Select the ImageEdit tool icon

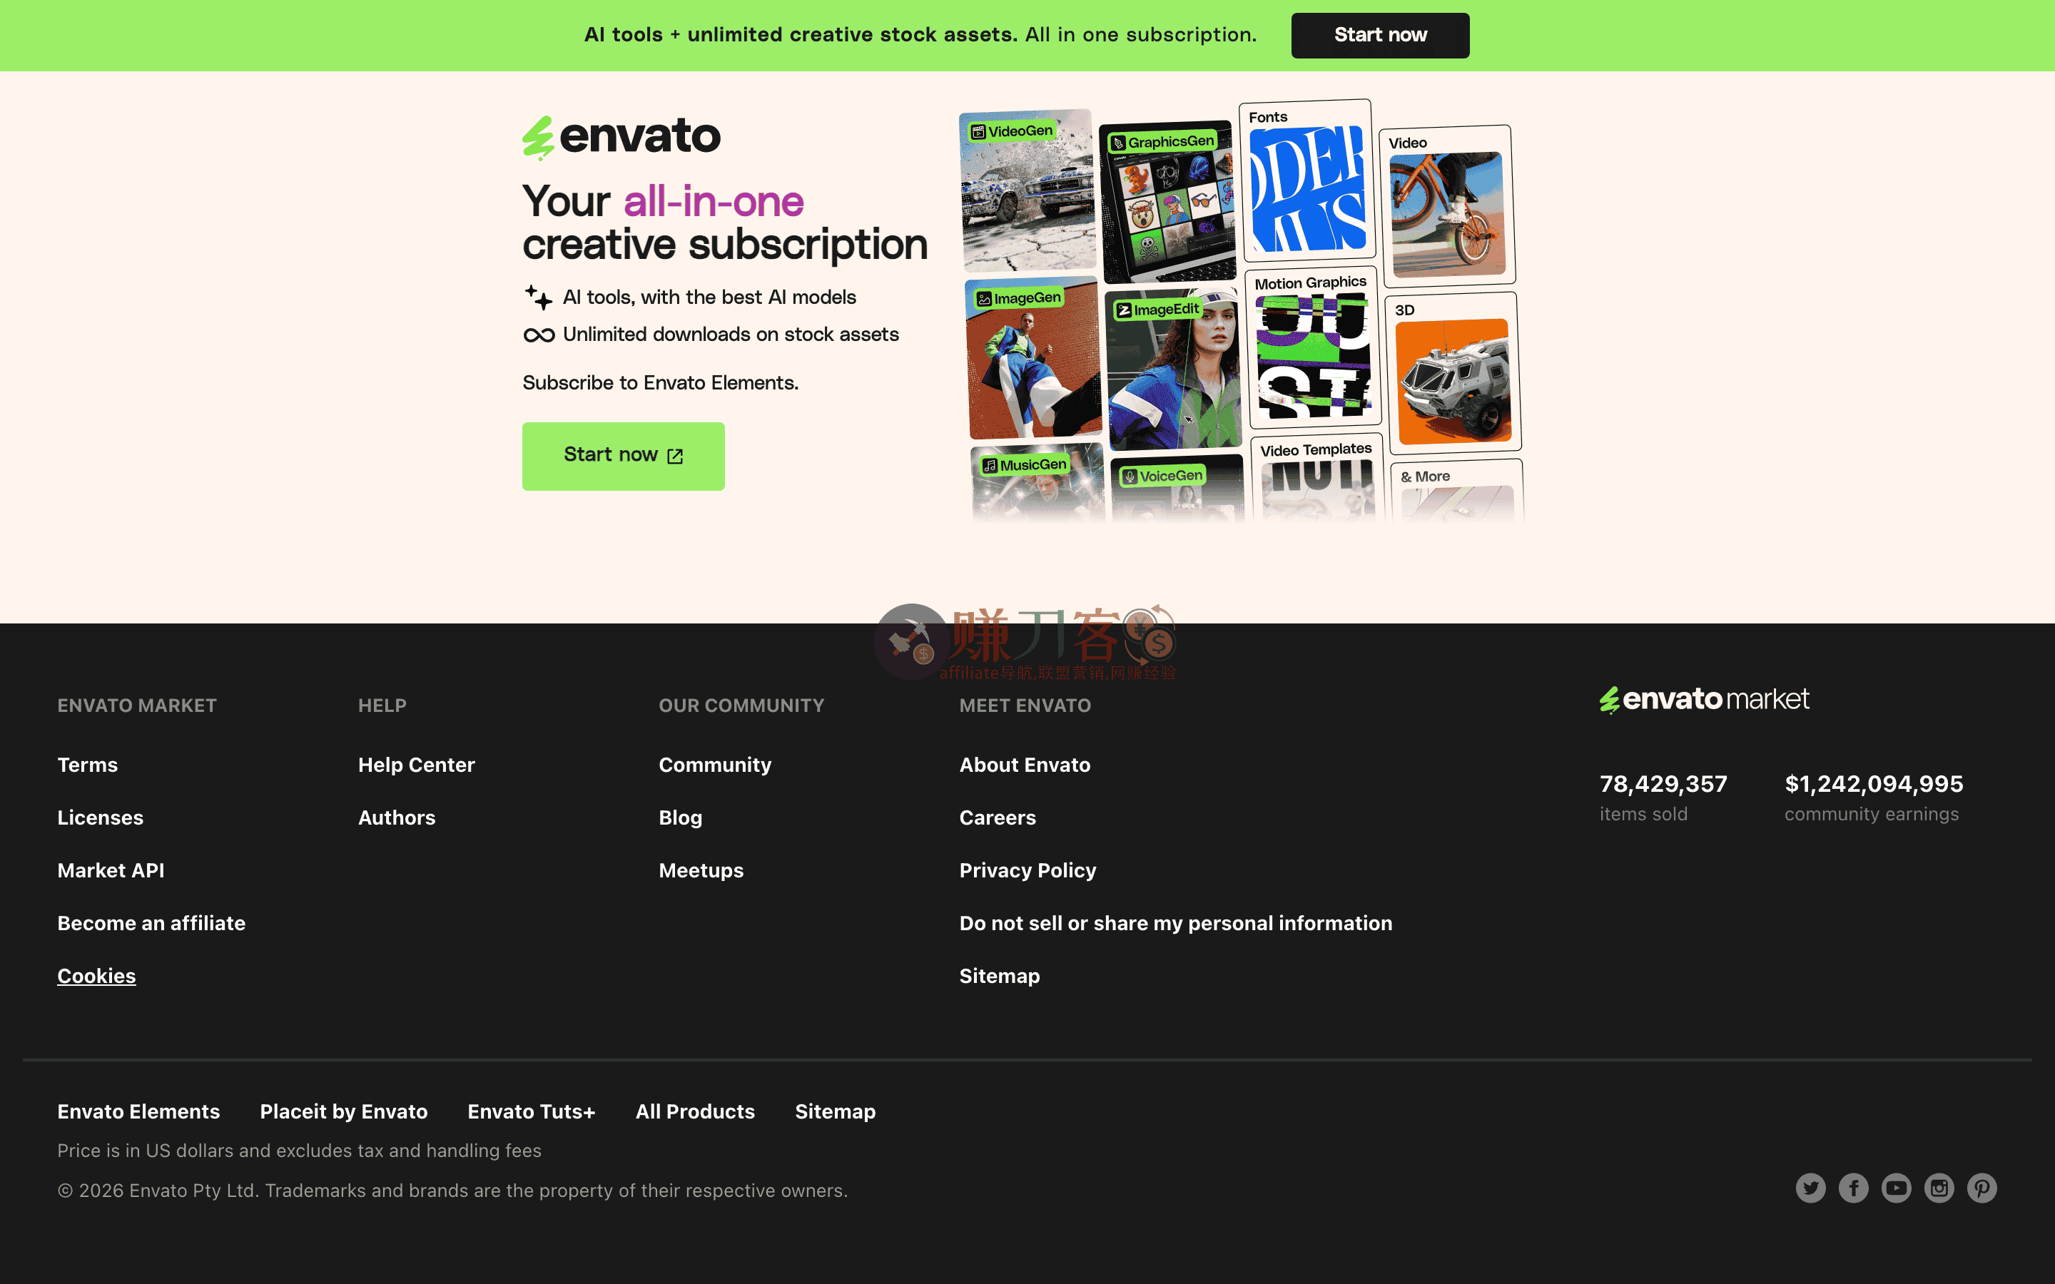pyautogui.click(x=1125, y=311)
